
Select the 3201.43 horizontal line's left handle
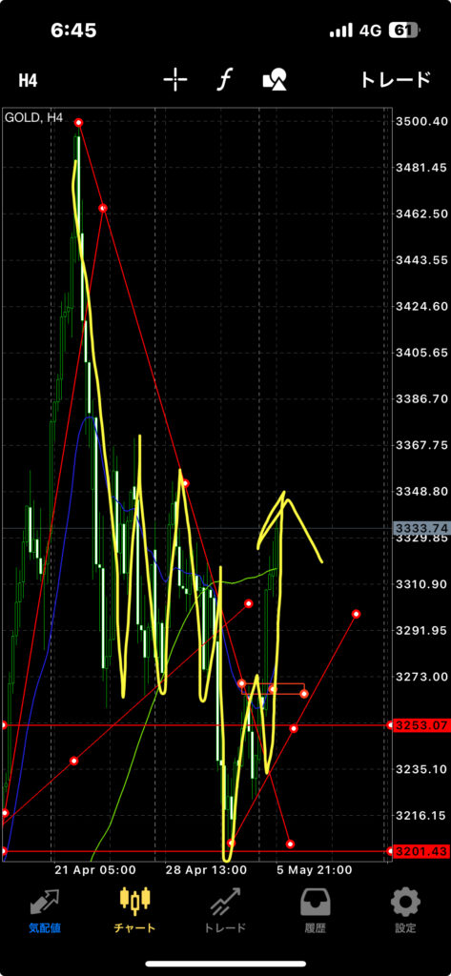pyautogui.click(x=3, y=851)
